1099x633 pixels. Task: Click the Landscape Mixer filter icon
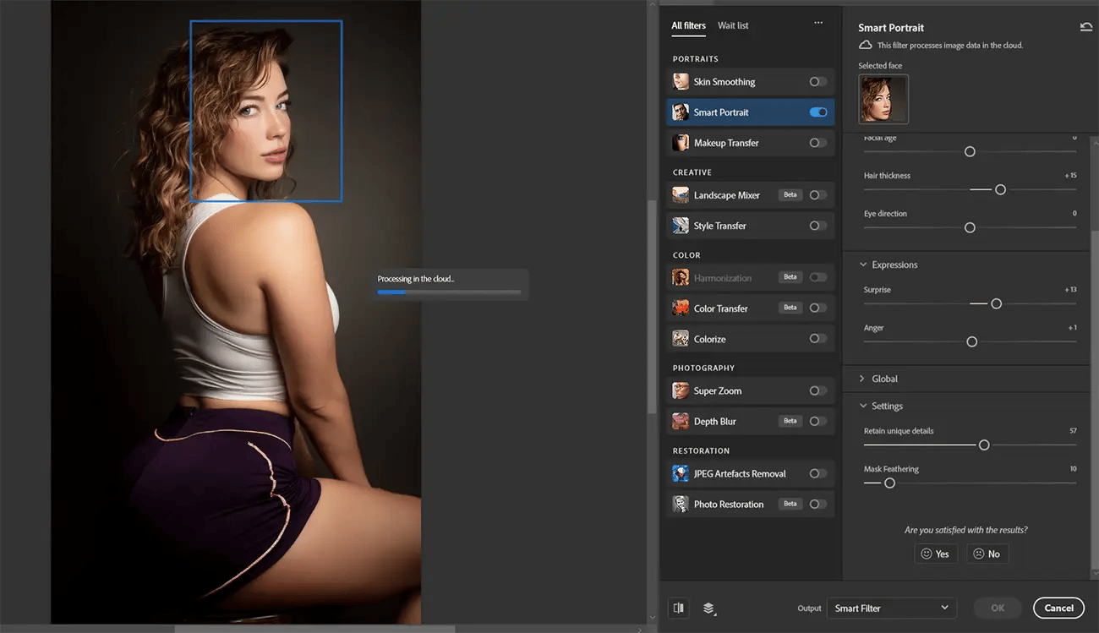681,195
